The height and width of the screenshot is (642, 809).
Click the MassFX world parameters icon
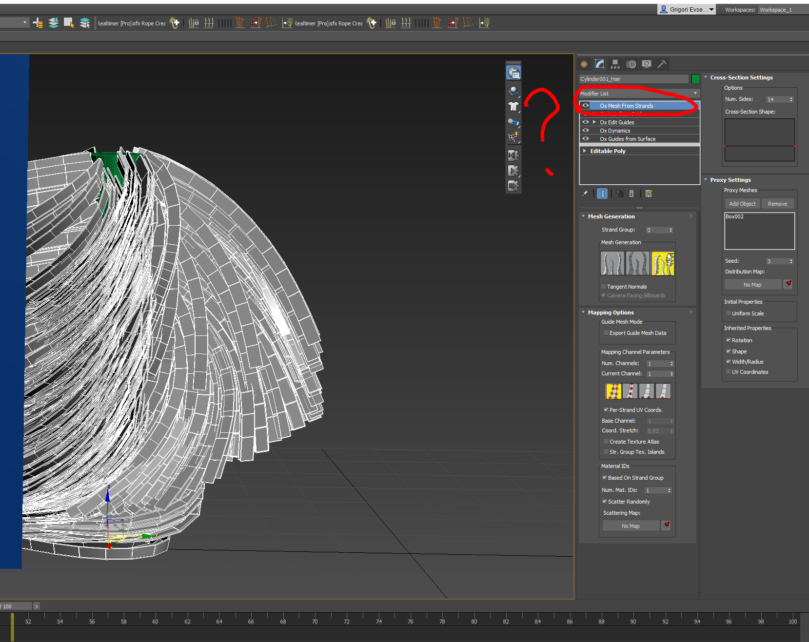tap(513, 73)
